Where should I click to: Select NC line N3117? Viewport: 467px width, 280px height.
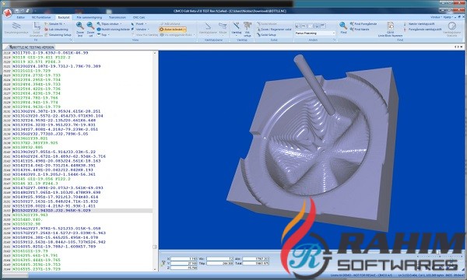[51, 53]
